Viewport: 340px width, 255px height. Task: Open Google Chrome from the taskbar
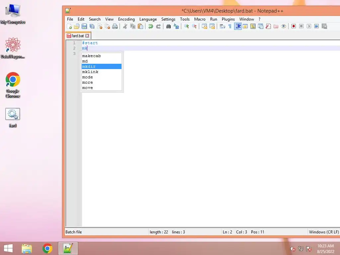click(x=47, y=248)
